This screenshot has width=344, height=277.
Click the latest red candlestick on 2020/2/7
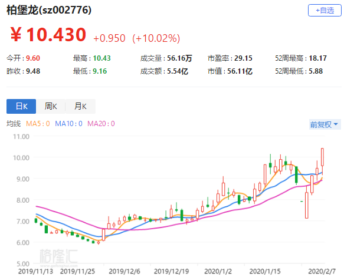(x=322, y=157)
